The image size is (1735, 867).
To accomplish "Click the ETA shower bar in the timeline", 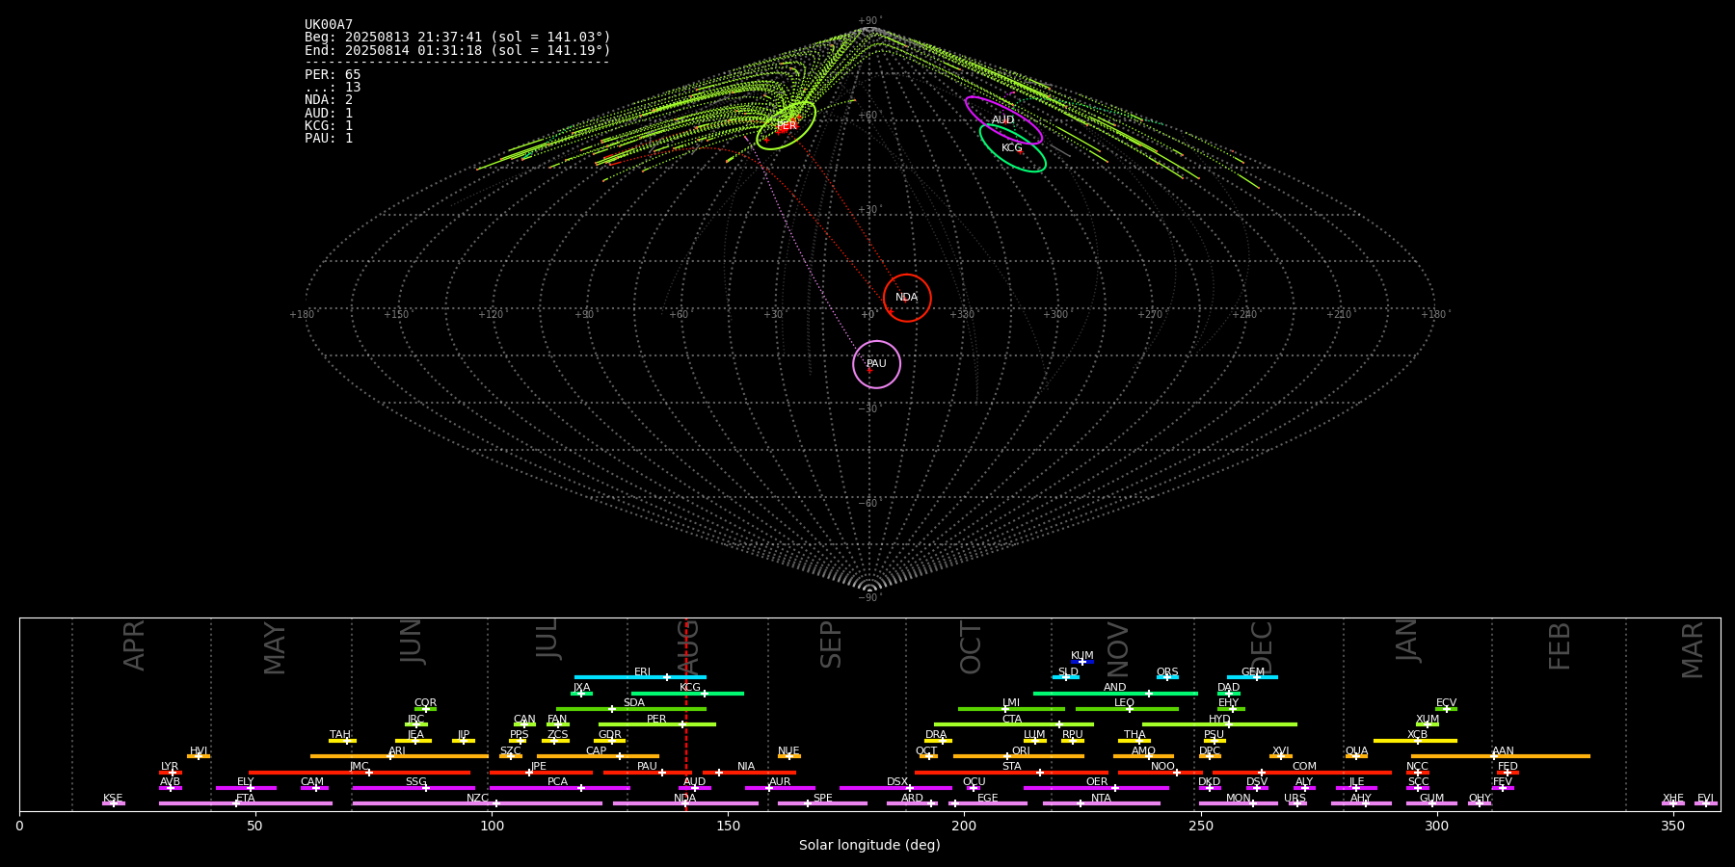I will (x=246, y=803).
